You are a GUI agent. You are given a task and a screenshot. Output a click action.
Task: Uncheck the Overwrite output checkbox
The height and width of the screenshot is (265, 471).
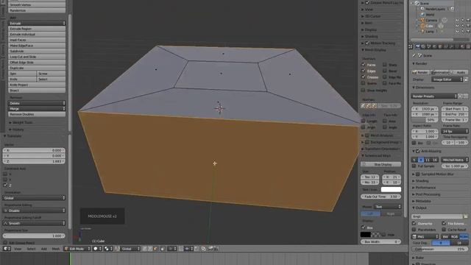[x=414, y=224]
